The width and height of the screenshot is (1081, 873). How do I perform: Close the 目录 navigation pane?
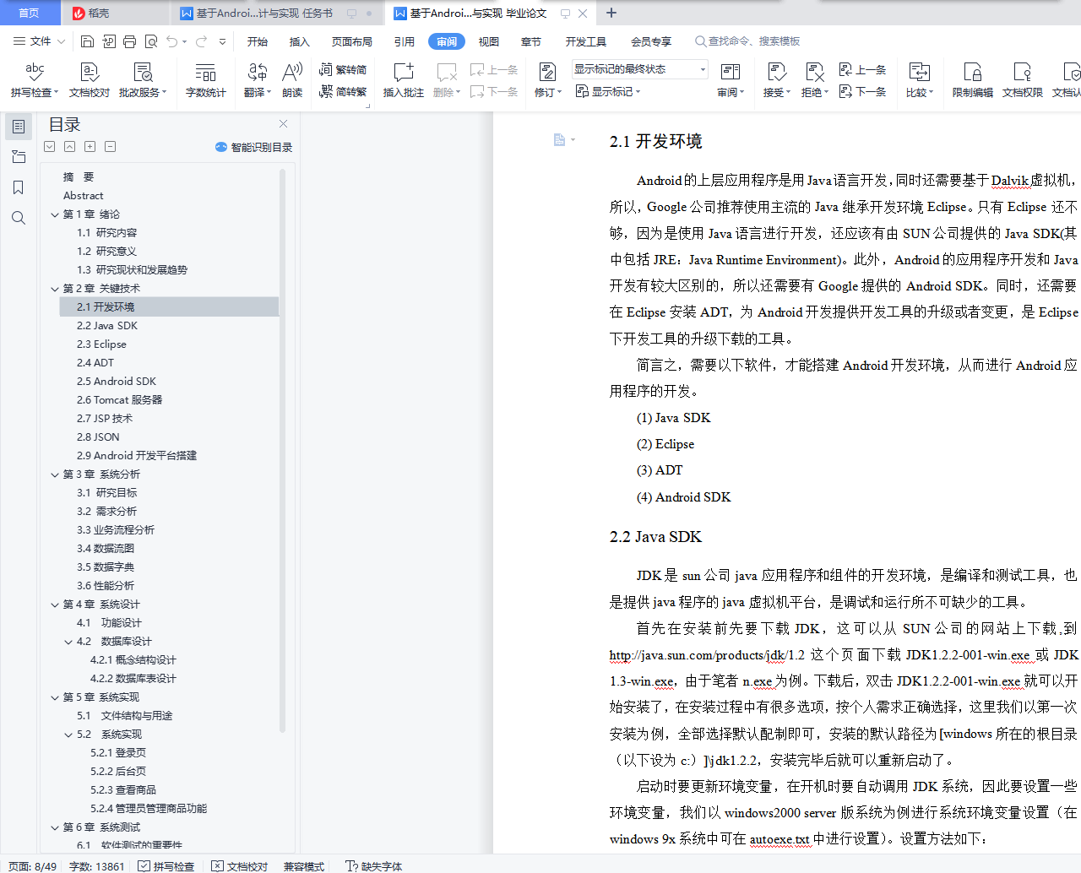(284, 124)
